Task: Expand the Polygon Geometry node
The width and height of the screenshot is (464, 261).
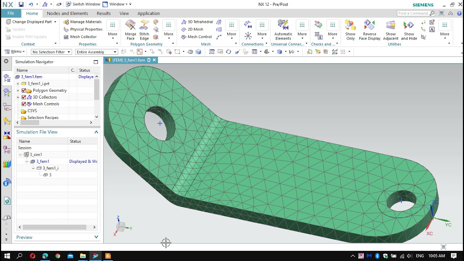Action: (x=18, y=91)
